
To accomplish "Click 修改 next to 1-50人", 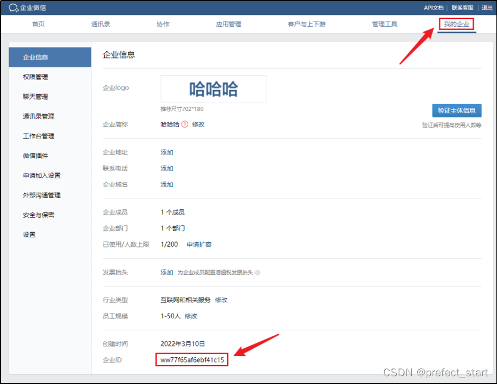I will tap(191, 316).
